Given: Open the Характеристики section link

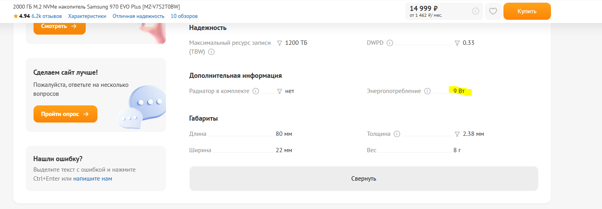Looking at the screenshot, I should (87, 16).
